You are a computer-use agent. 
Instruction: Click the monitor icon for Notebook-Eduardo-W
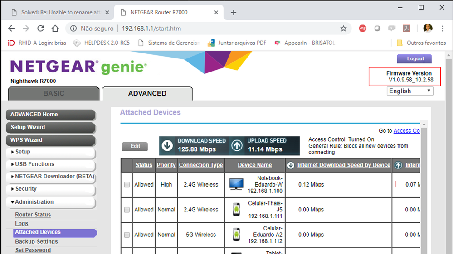[x=236, y=184]
